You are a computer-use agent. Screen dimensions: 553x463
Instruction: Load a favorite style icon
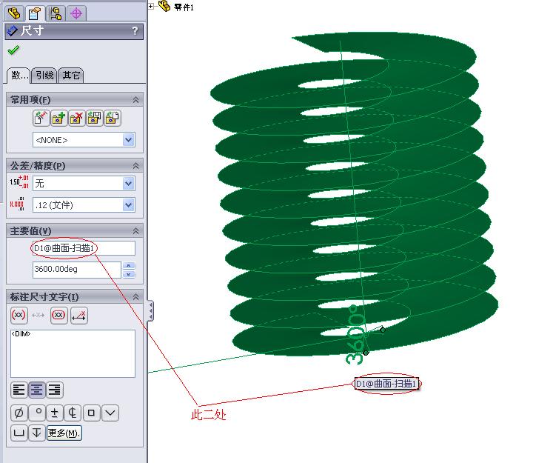[x=113, y=118]
